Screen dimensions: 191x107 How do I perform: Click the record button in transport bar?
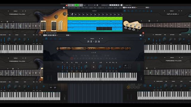(81, 5)
